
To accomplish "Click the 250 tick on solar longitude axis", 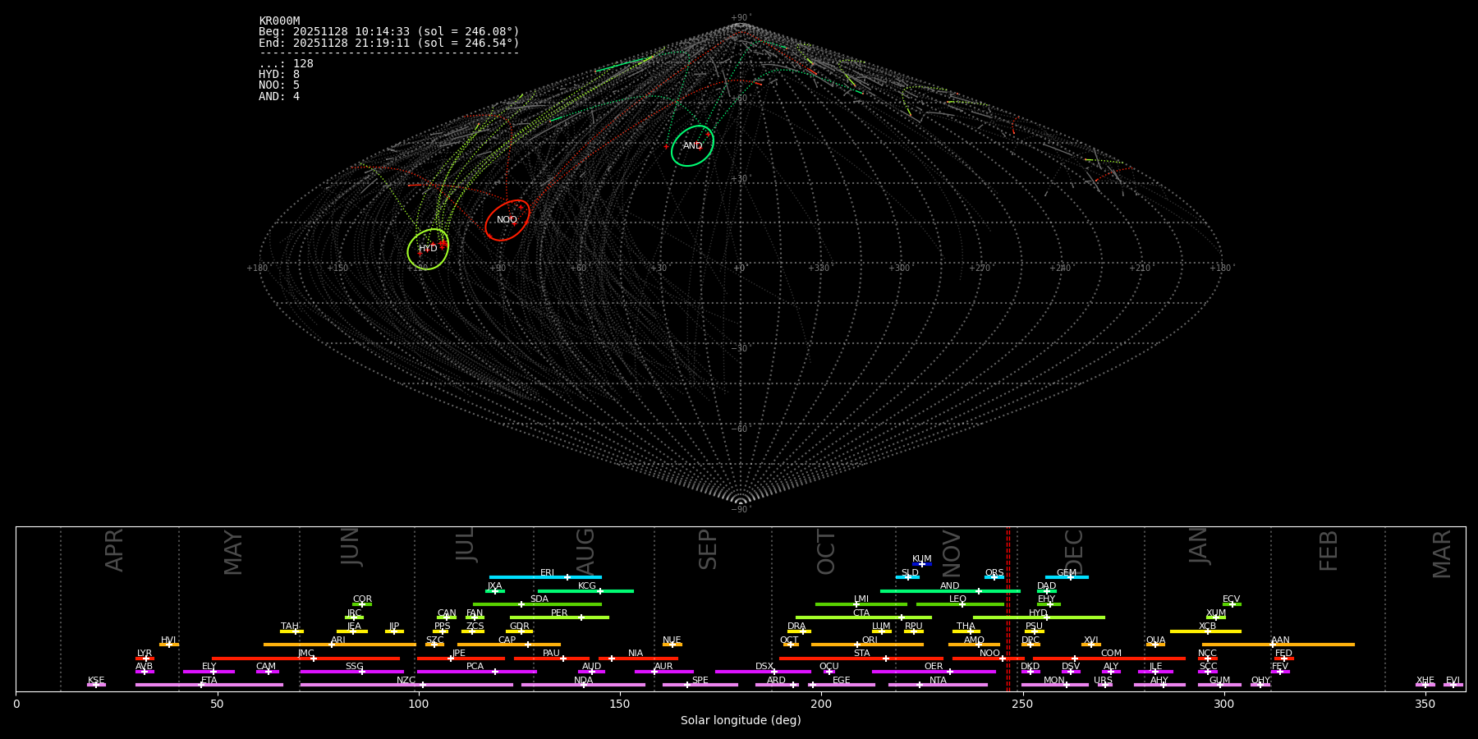I will point(1022,705).
